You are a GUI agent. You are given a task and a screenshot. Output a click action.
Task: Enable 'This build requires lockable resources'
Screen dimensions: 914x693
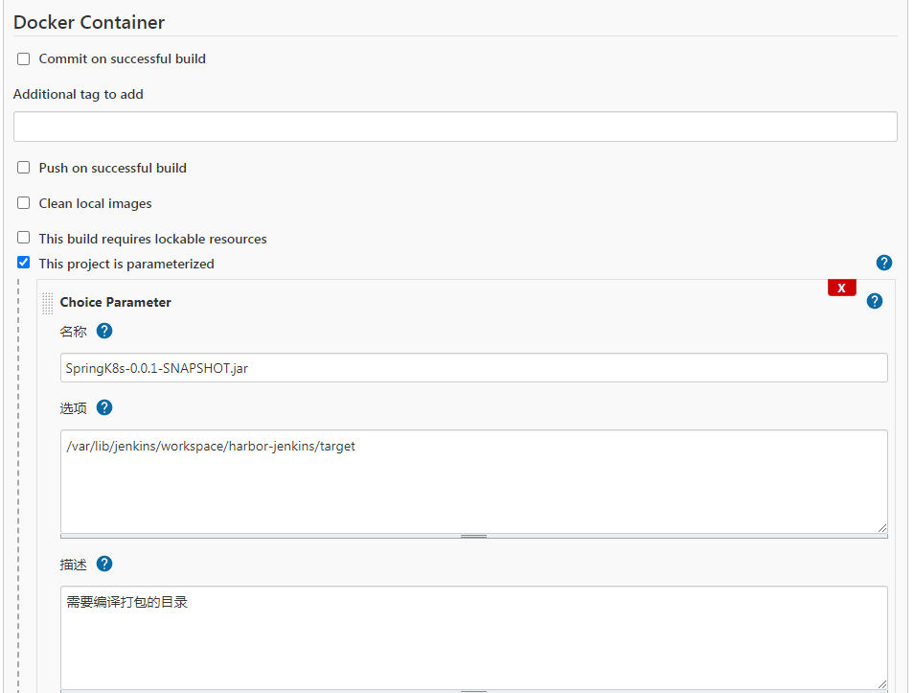[24, 239]
